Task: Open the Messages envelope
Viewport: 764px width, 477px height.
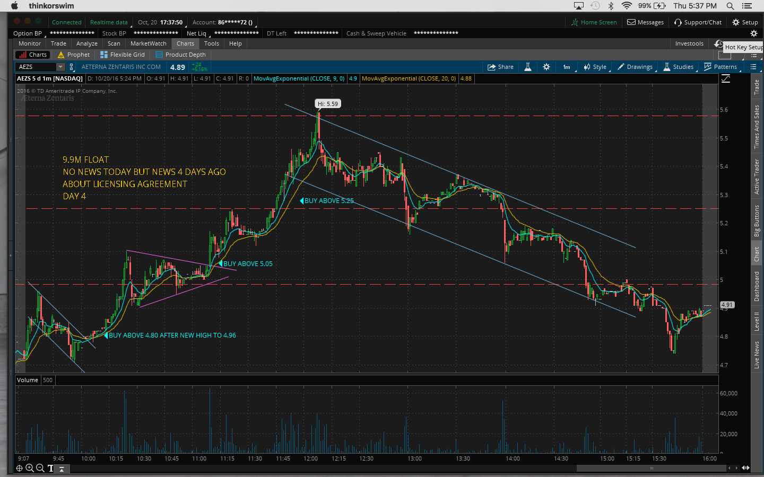Action: pos(645,22)
